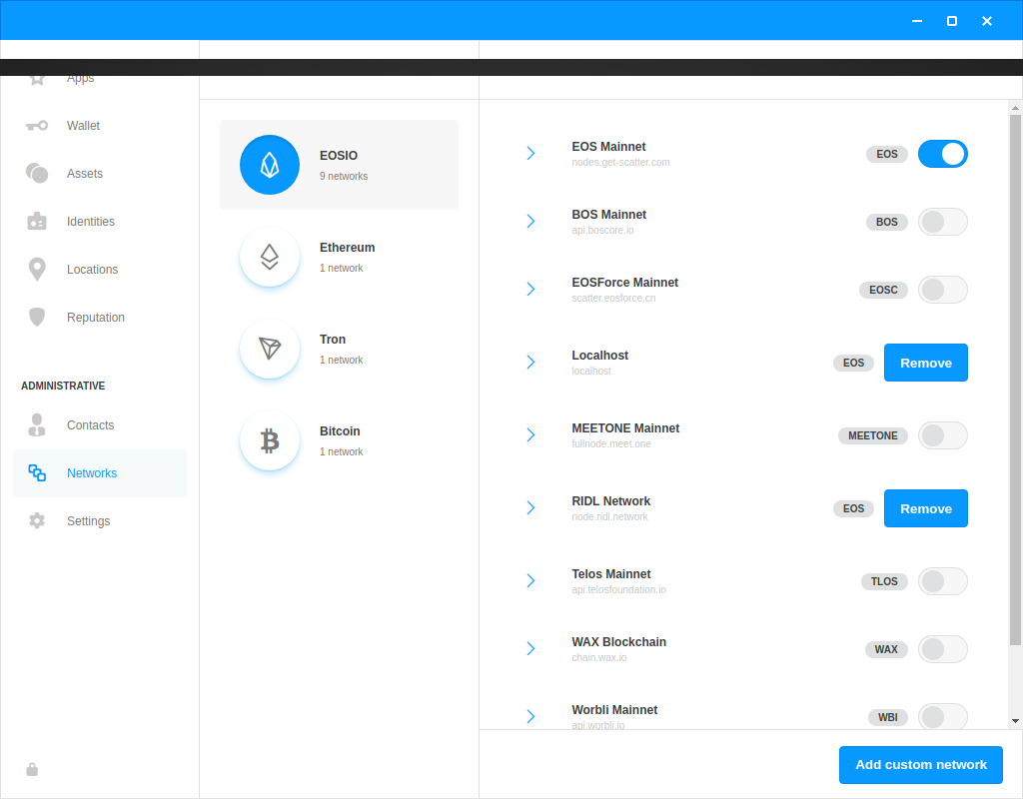The image size is (1023, 799).
Task: Click Add custom network button
Action: click(920, 764)
